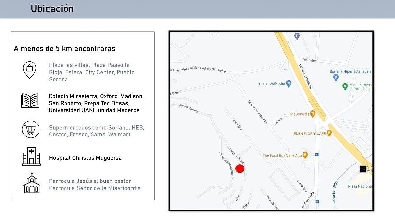Click the shopping bag location pin icon
Screen dimensions: 395x217
tap(29, 70)
